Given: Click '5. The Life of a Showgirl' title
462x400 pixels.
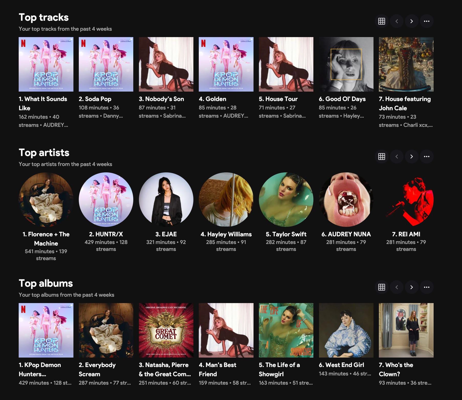Looking at the screenshot, I should (x=279, y=369).
